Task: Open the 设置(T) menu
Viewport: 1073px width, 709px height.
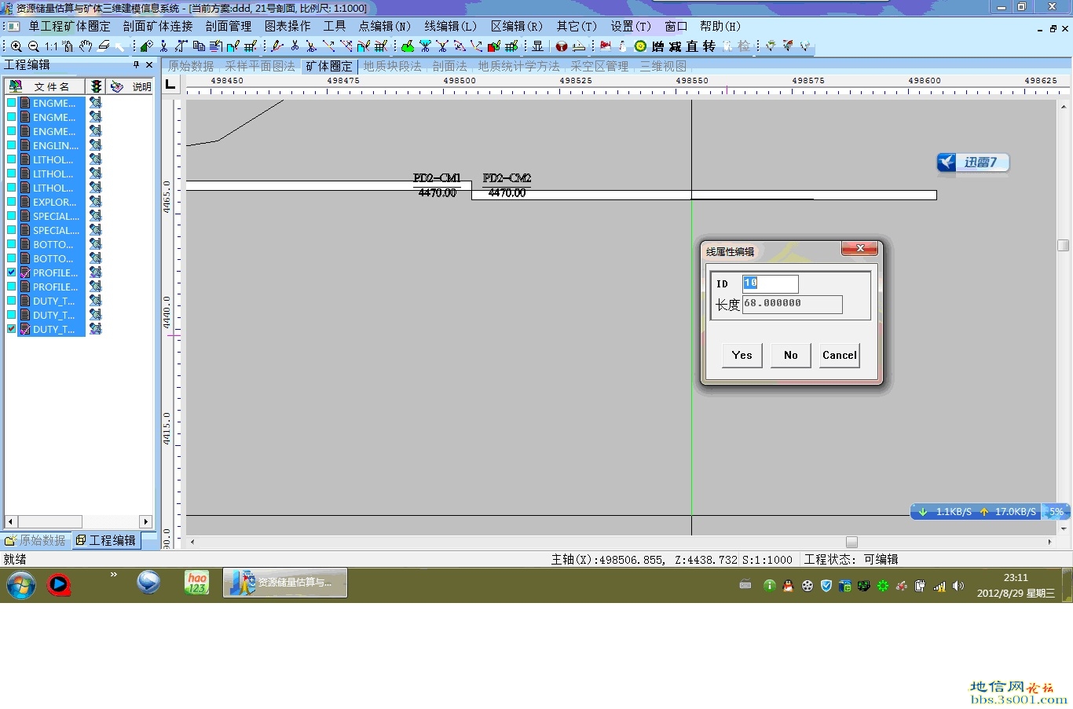Action: coord(631,26)
